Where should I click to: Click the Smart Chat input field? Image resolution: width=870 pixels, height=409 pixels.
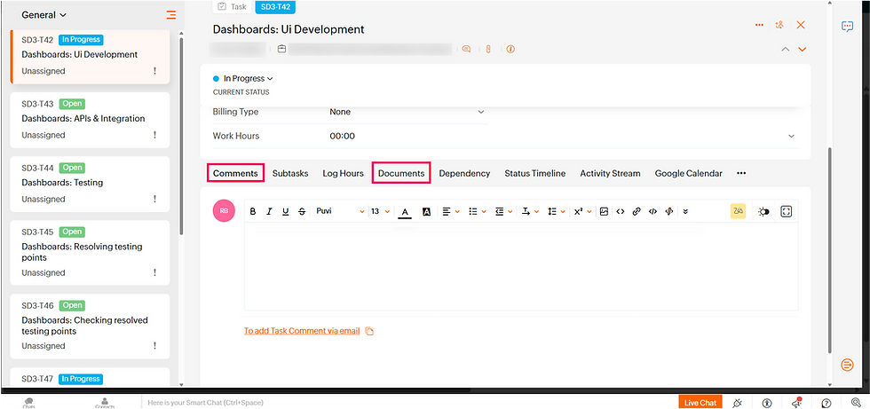409,403
